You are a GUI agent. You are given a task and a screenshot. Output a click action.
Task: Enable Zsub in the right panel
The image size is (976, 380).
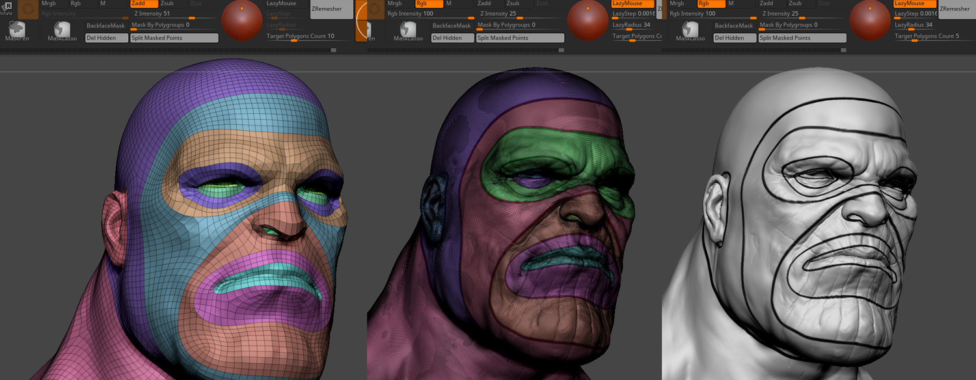click(802, 3)
